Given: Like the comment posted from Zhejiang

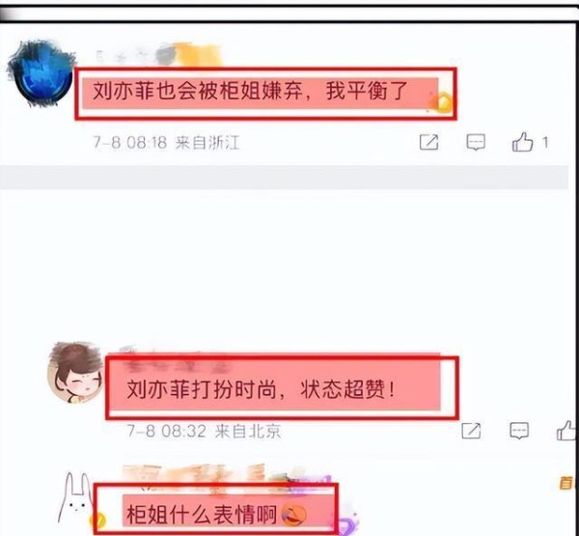Looking at the screenshot, I should (522, 142).
